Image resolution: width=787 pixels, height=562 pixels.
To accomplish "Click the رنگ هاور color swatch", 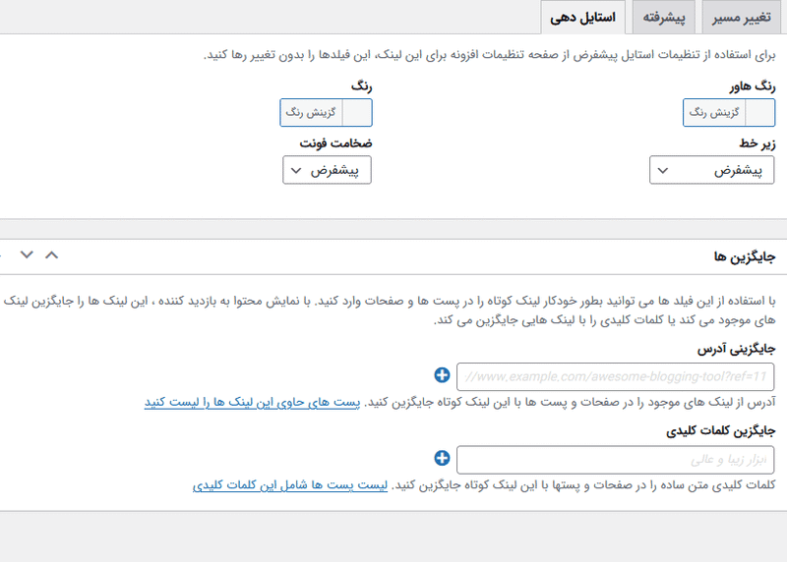I will [x=759, y=112].
